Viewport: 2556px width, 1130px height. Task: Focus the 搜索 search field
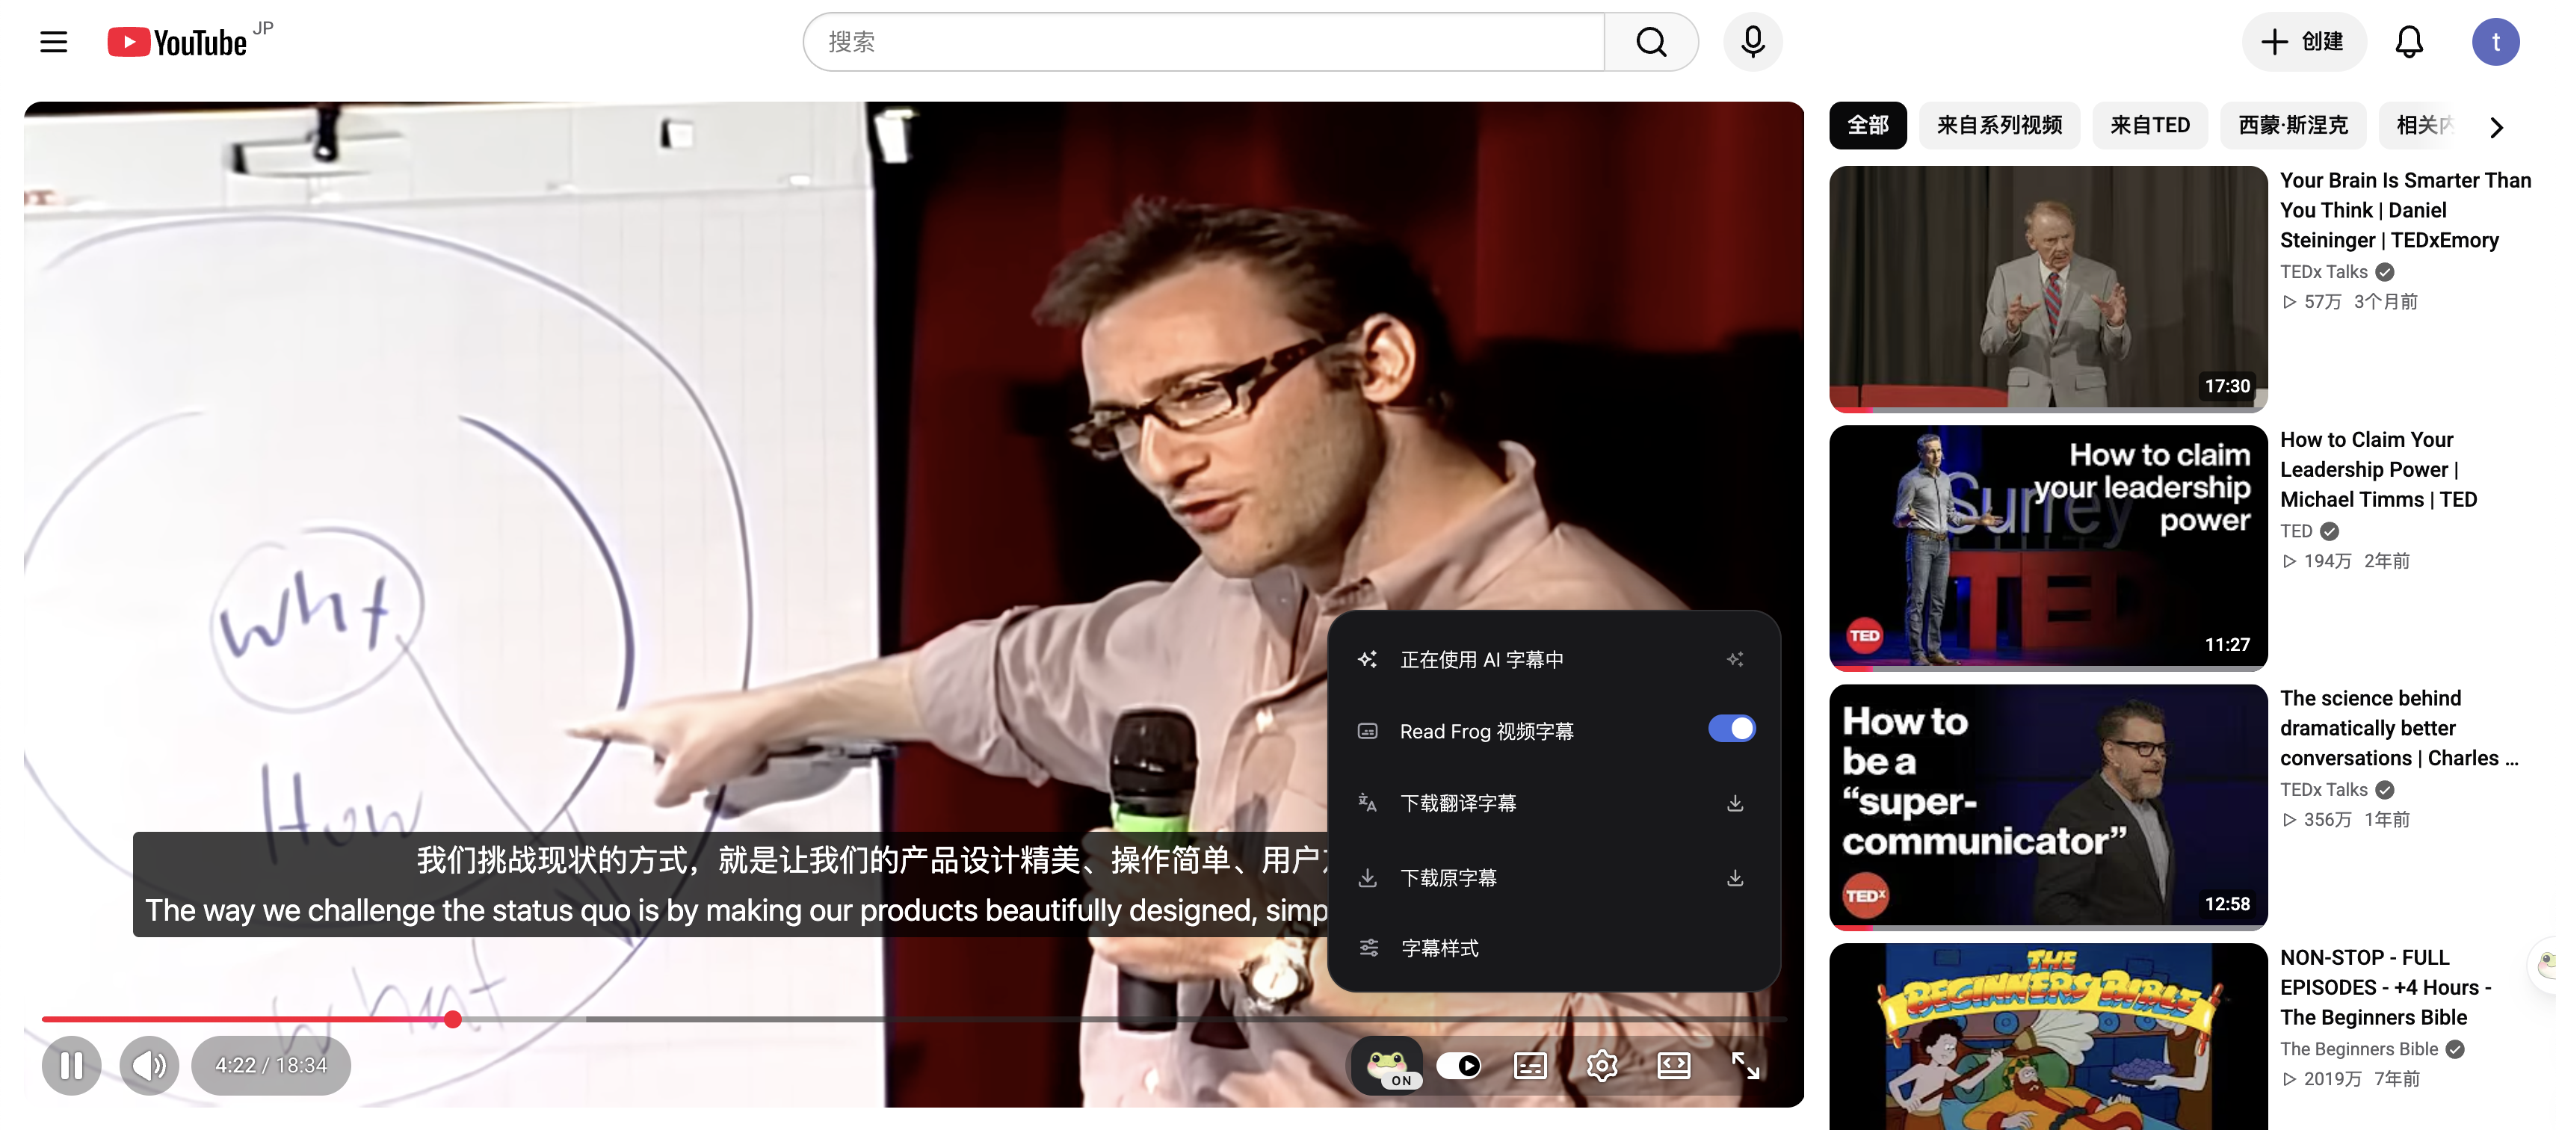pos(1203,42)
